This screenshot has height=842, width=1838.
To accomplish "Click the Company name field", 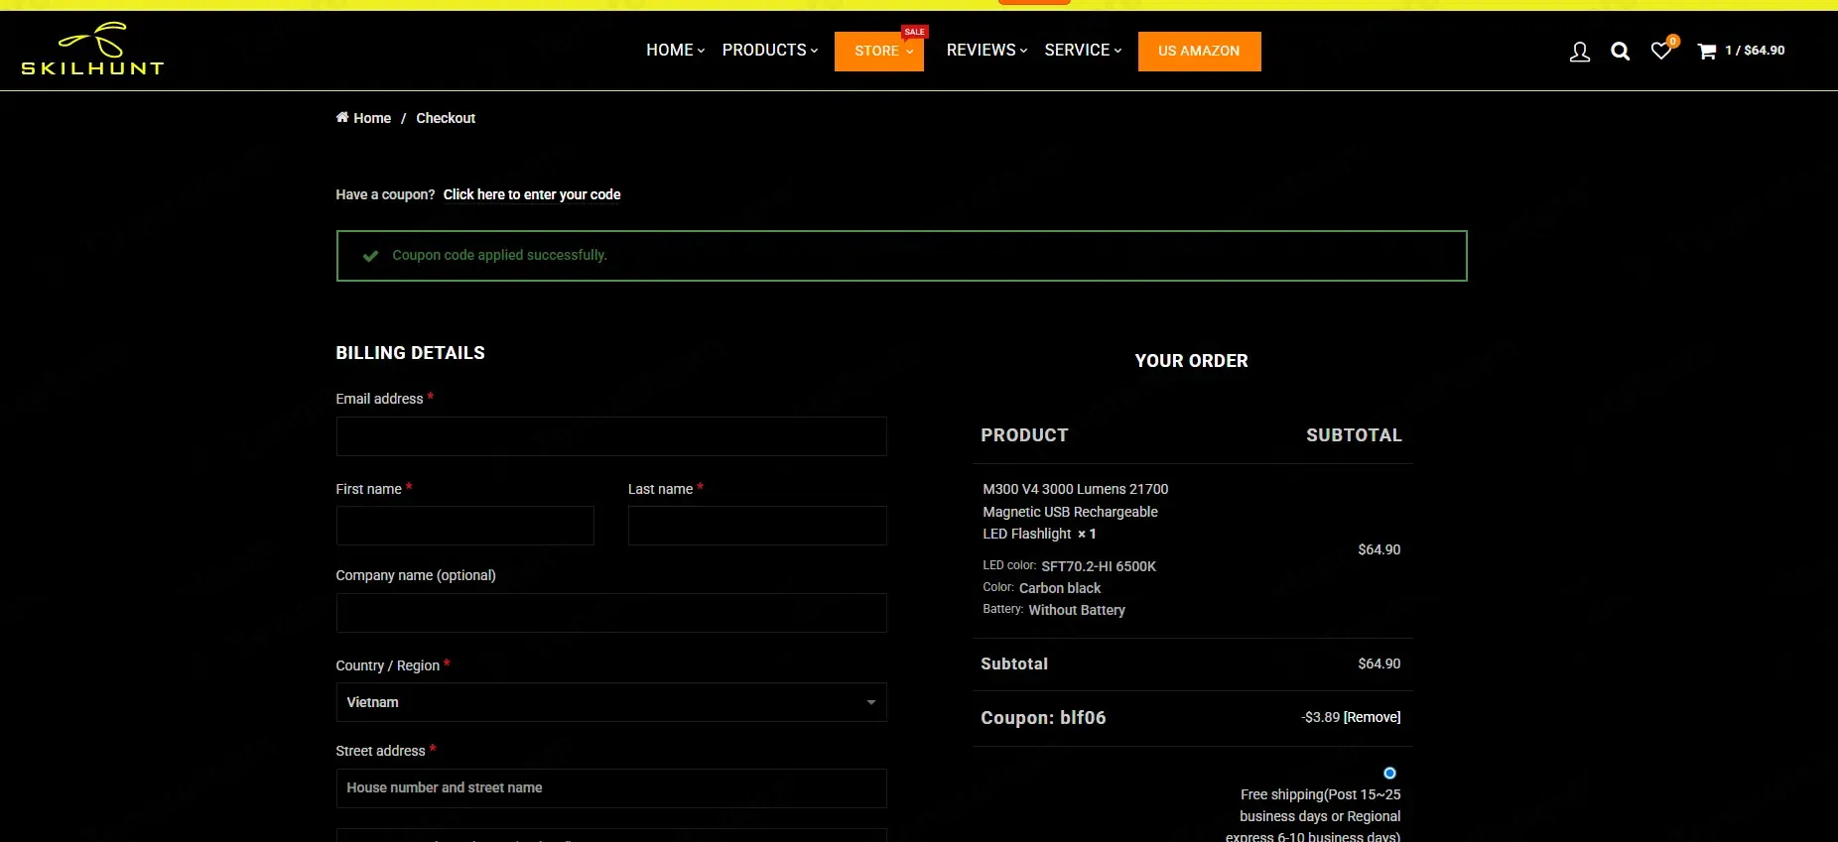I will pyautogui.click(x=611, y=613).
